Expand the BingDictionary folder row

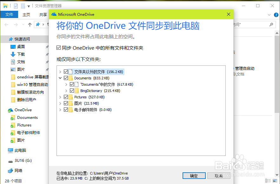(x=66, y=91)
